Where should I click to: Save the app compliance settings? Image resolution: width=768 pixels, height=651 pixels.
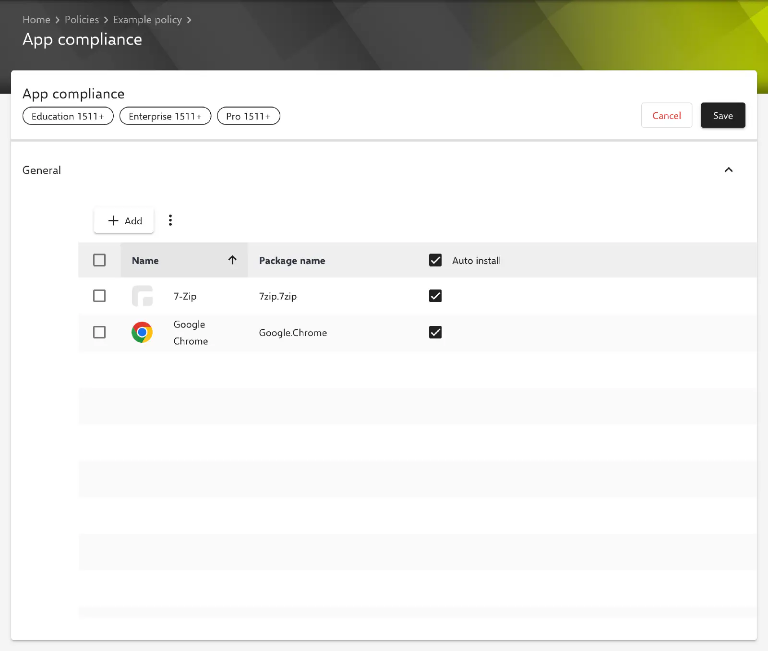pos(723,115)
